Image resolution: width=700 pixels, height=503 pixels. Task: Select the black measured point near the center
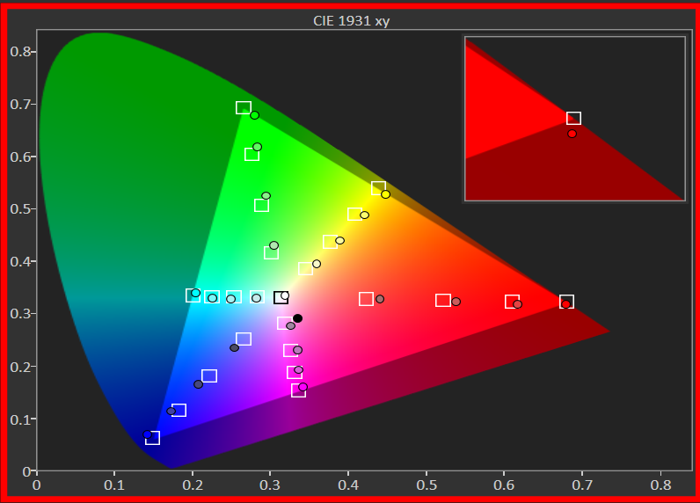[297, 318]
